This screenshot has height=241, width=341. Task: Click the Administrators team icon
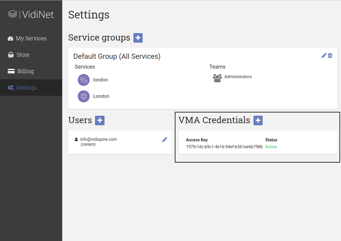(x=217, y=78)
